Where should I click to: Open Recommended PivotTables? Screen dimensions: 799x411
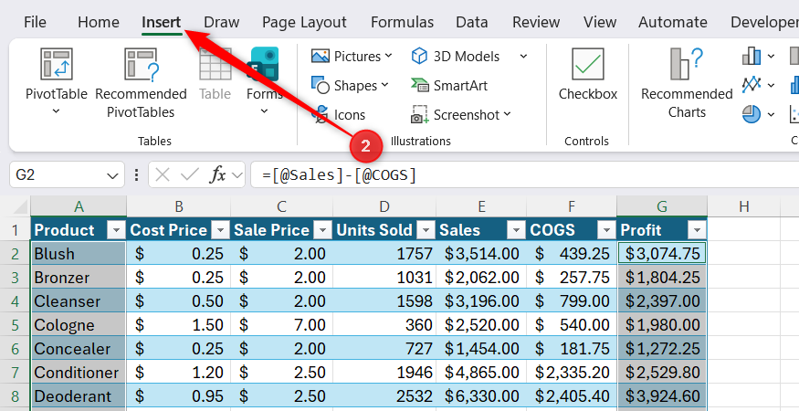pyautogui.click(x=141, y=84)
